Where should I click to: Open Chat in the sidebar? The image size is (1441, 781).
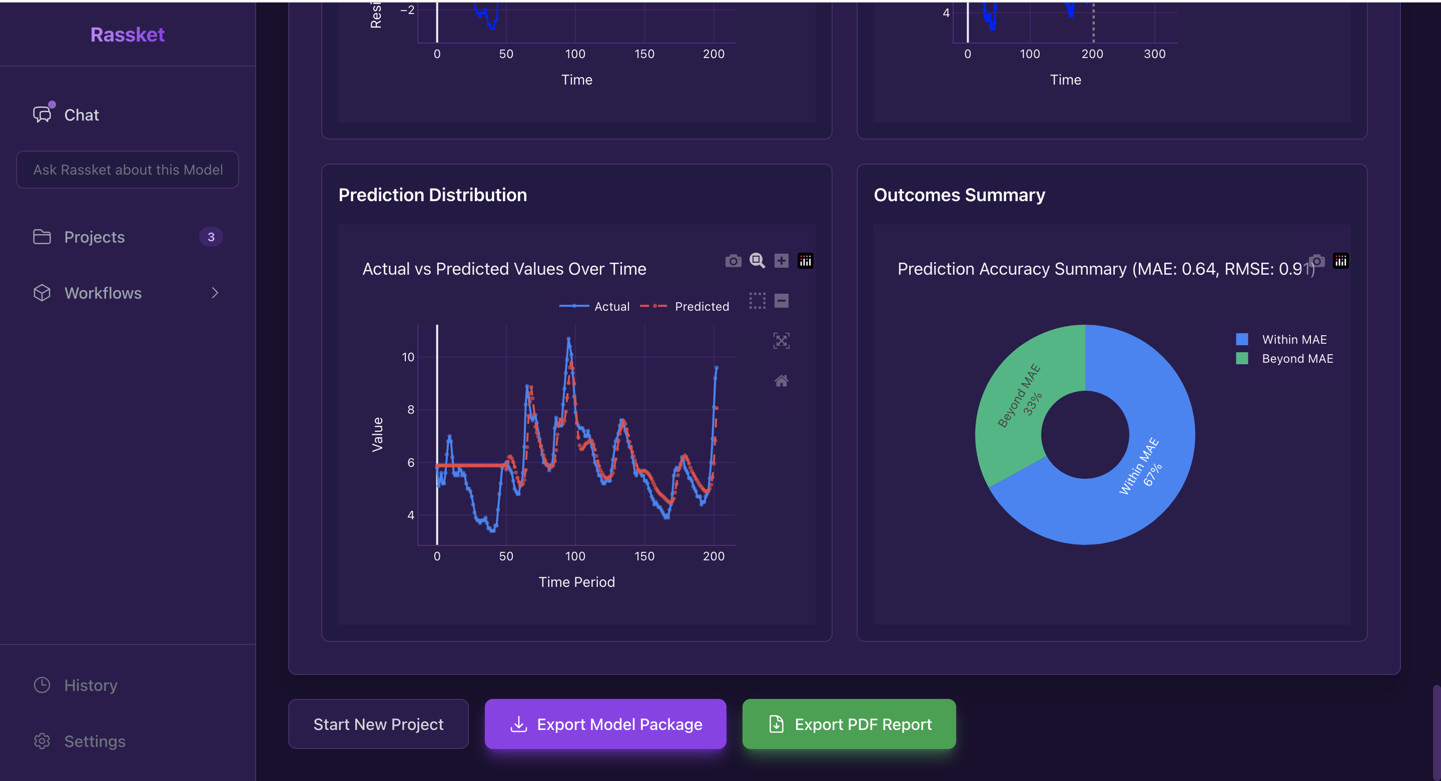(81, 115)
